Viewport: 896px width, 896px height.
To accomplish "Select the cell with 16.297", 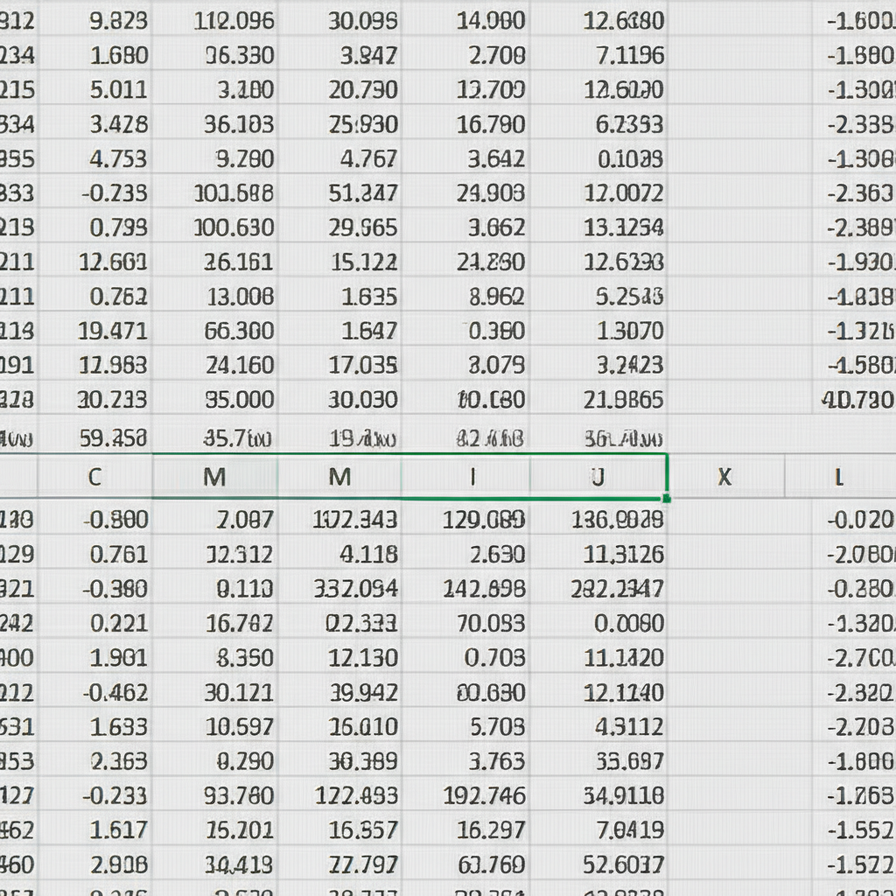I will [465, 829].
